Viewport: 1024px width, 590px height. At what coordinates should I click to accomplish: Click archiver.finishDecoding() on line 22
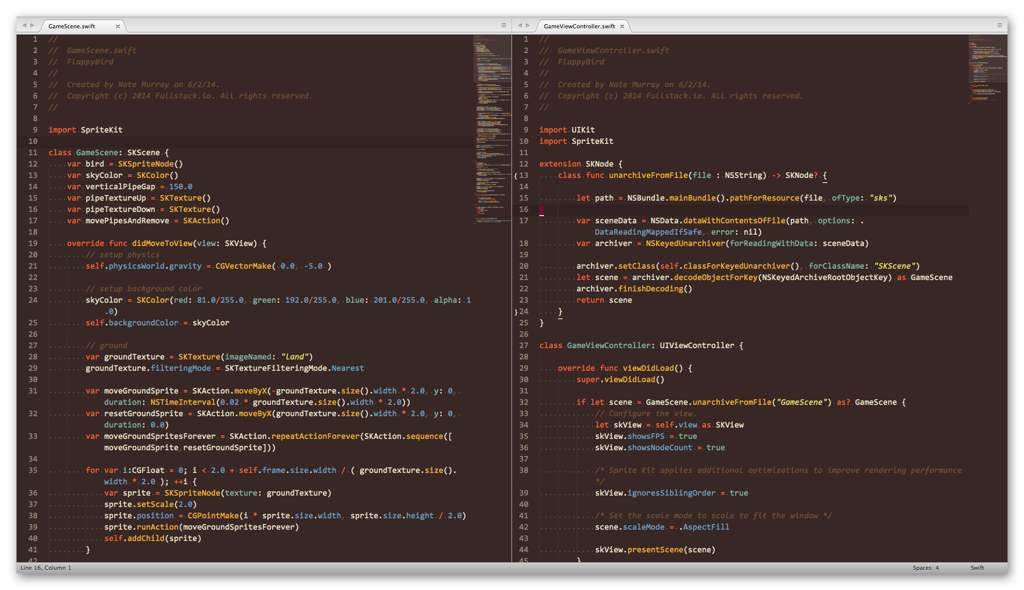pos(634,289)
